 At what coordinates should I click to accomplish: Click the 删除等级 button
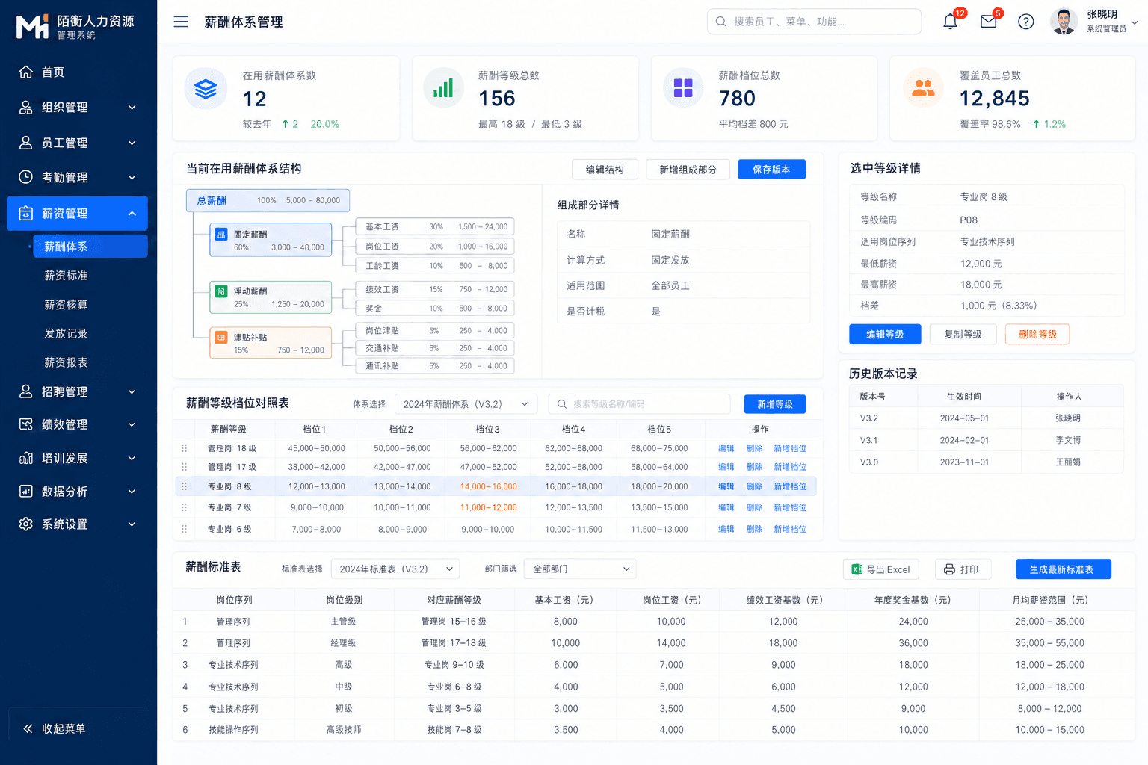pos(1037,334)
